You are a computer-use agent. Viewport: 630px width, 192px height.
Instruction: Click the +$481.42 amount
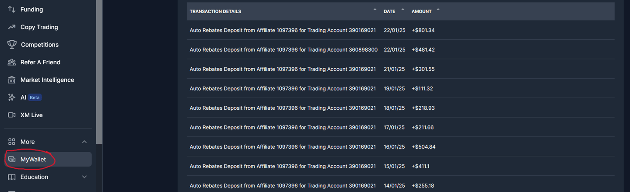[x=423, y=50]
